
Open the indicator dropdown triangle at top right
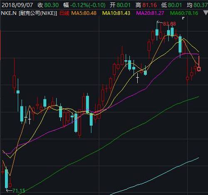(206, 13)
